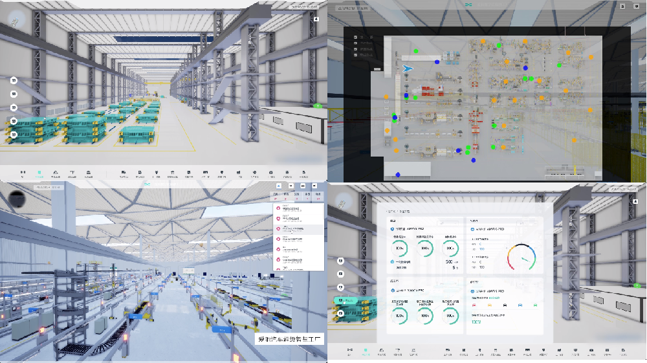
Task: Click the factory name banner in the assembly view
Action: pyautogui.click(x=292, y=338)
